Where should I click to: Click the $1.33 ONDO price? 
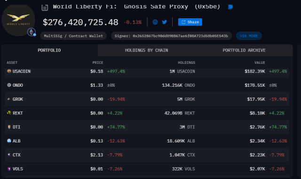[x=96, y=85]
